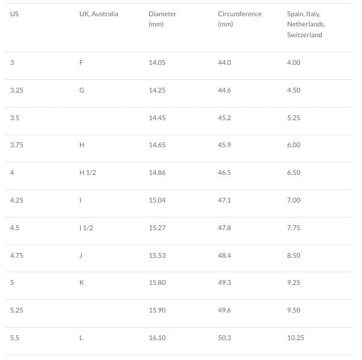Click the UK size 'I 1/2' cell
Image resolution: width=362 pixels, height=360 pixels.
click(87, 228)
